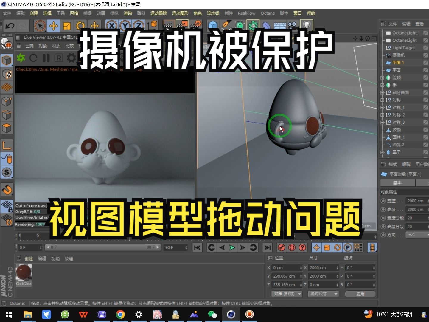Image resolution: width=429 pixels, height=322 pixels.
Task: Click the OctGlos material thumbnail
Action: [24, 273]
